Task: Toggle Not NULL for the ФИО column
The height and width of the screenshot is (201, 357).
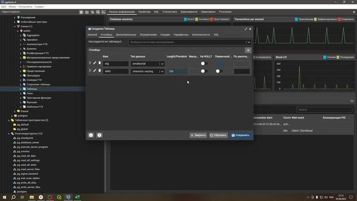Action: (x=204, y=71)
